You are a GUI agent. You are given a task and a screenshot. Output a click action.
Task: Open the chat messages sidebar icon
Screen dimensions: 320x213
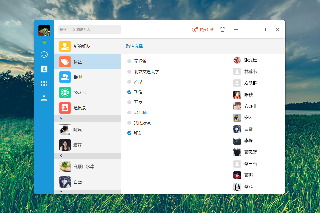44,55
